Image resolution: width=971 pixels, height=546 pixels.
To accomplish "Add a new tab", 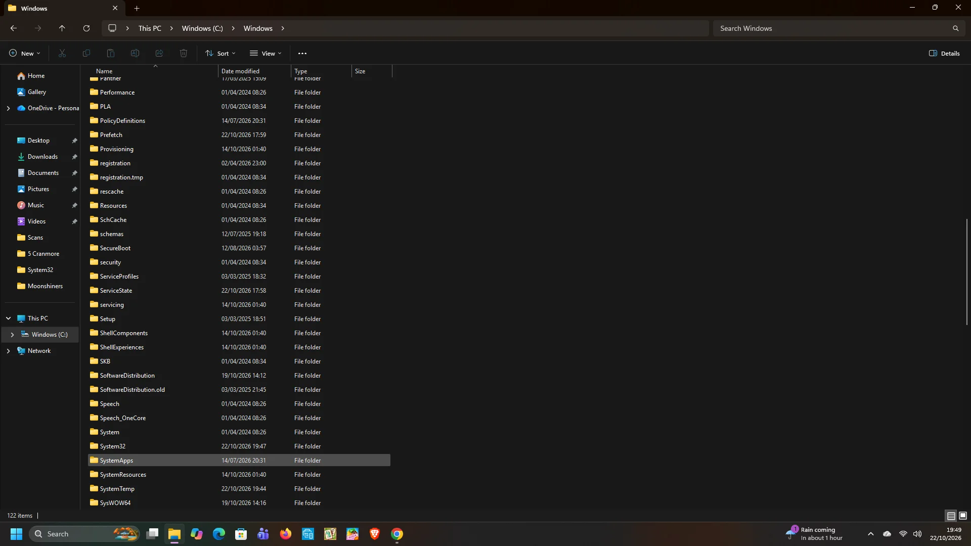I will click(x=137, y=8).
